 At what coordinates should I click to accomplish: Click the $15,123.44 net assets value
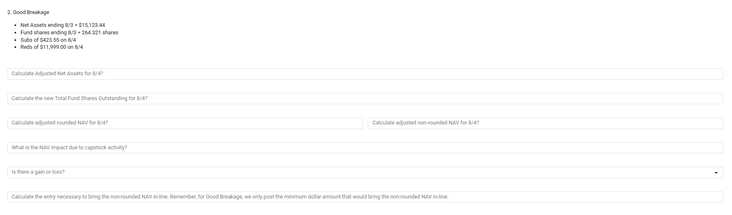click(x=92, y=25)
